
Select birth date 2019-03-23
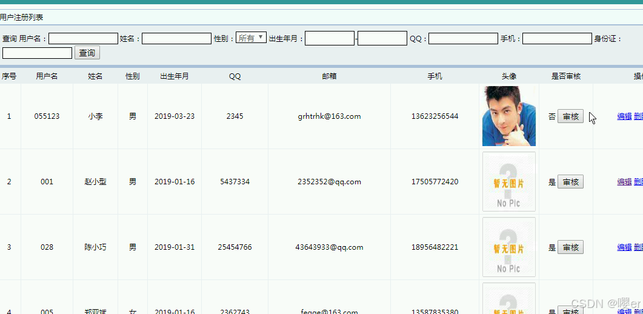[175, 116]
